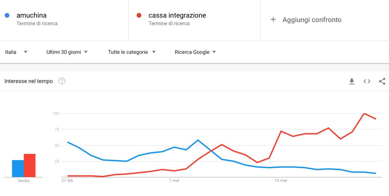Open help icon beside Interesse nel tempo
389x196 pixels.
(62, 81)
